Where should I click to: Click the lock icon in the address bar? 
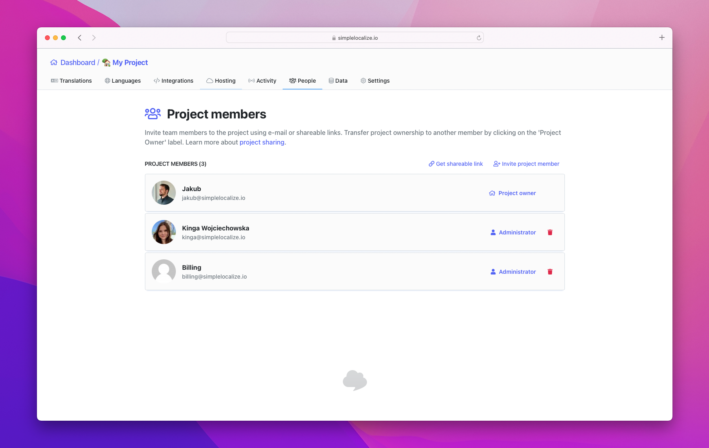334,38
